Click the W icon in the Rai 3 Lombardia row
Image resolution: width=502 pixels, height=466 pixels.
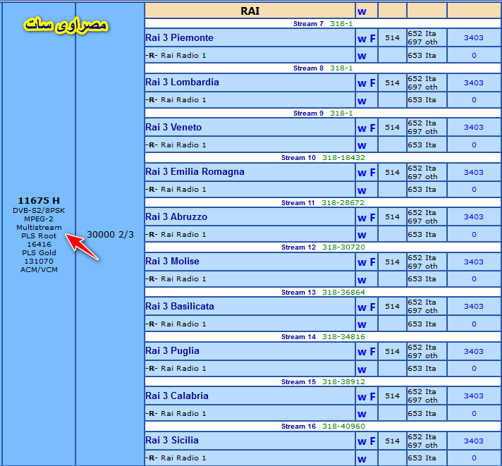point(362,83)
